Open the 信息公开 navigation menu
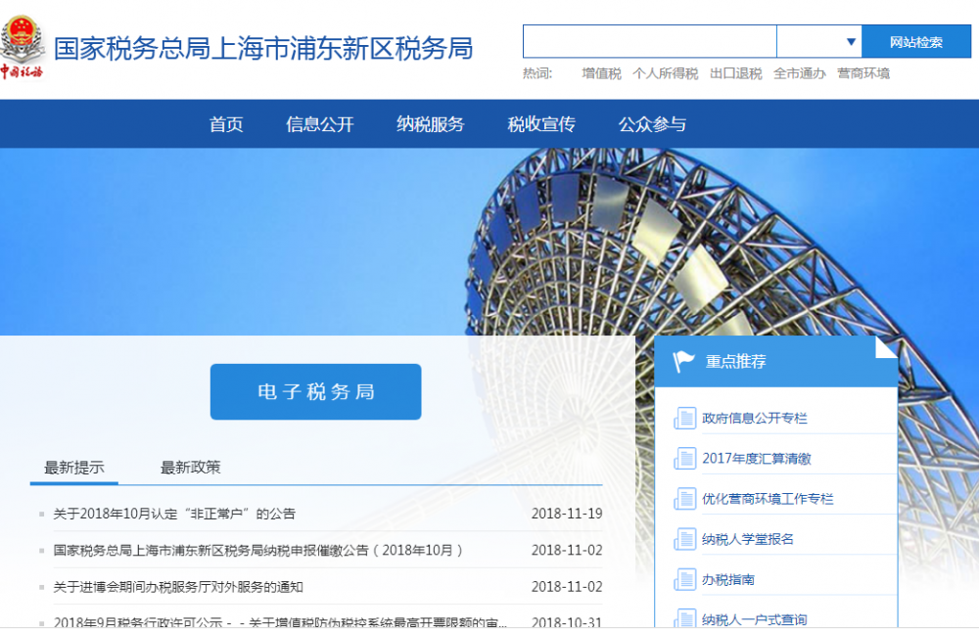Image resolution: width=979 pixels, height=629 pixels. [320, 123]
